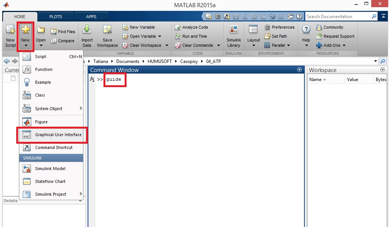
Task: Expand the Clear Workspace dropdown arrow
Action: click(167, 45)
